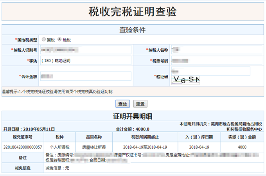The image size is (266, 176).
Task: Click the 税票号码 input field
Action: 216,61
